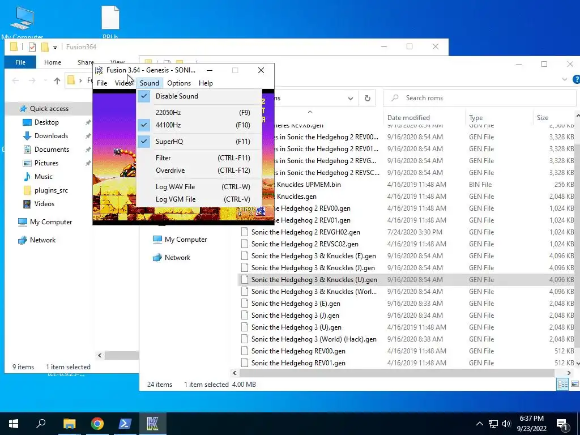Choose Log VGM File
580x435 pixels.
click(199, 199)
